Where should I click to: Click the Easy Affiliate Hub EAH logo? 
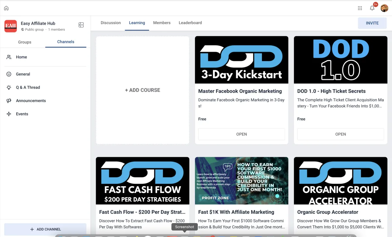[x=10, y=26]
